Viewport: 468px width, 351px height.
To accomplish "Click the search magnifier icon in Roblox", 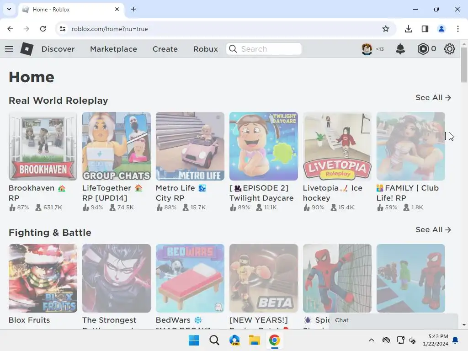I will click(x=233, y=49).
